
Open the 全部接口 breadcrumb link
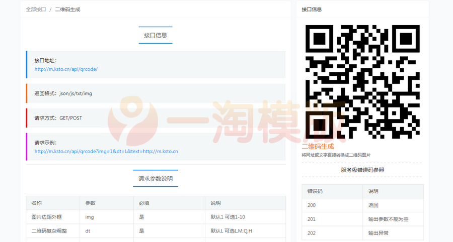click(36, 10)
